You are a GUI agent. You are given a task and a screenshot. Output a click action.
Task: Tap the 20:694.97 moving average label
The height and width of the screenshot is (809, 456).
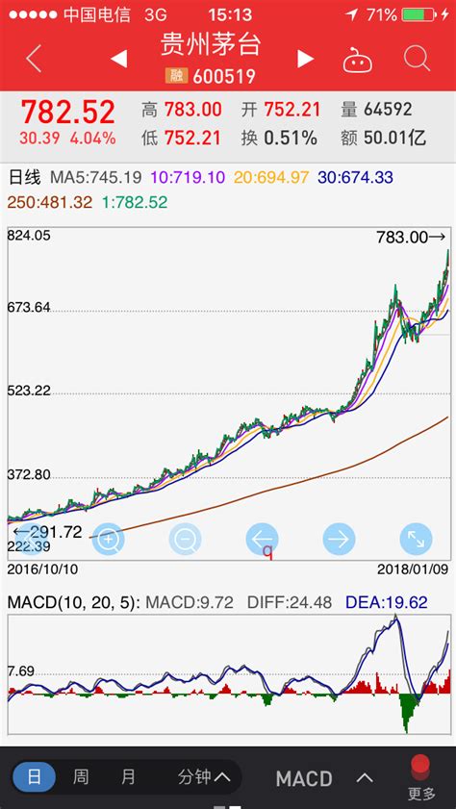coord(271,178)
